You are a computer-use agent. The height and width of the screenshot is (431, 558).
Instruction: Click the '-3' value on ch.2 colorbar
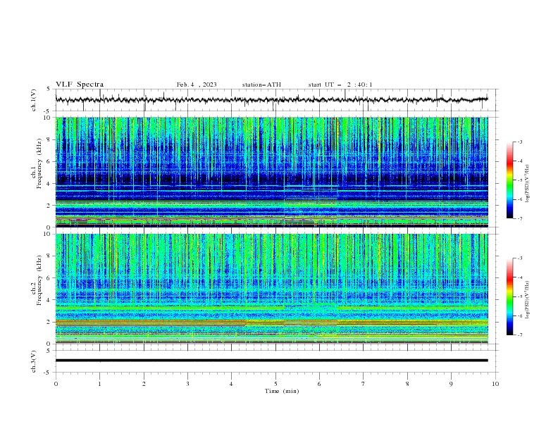pos(520,258)
